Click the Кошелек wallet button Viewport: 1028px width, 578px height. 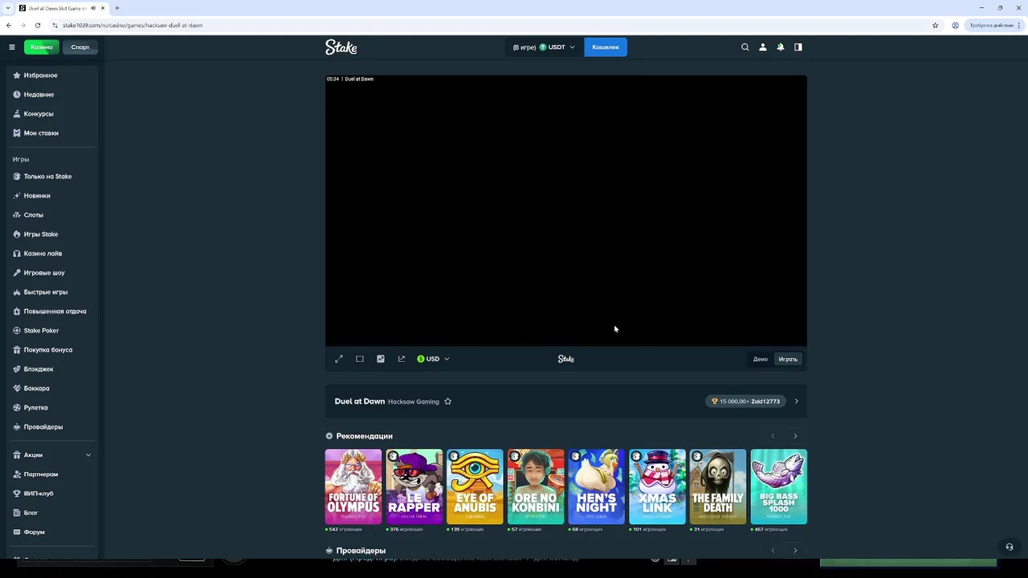606,47
